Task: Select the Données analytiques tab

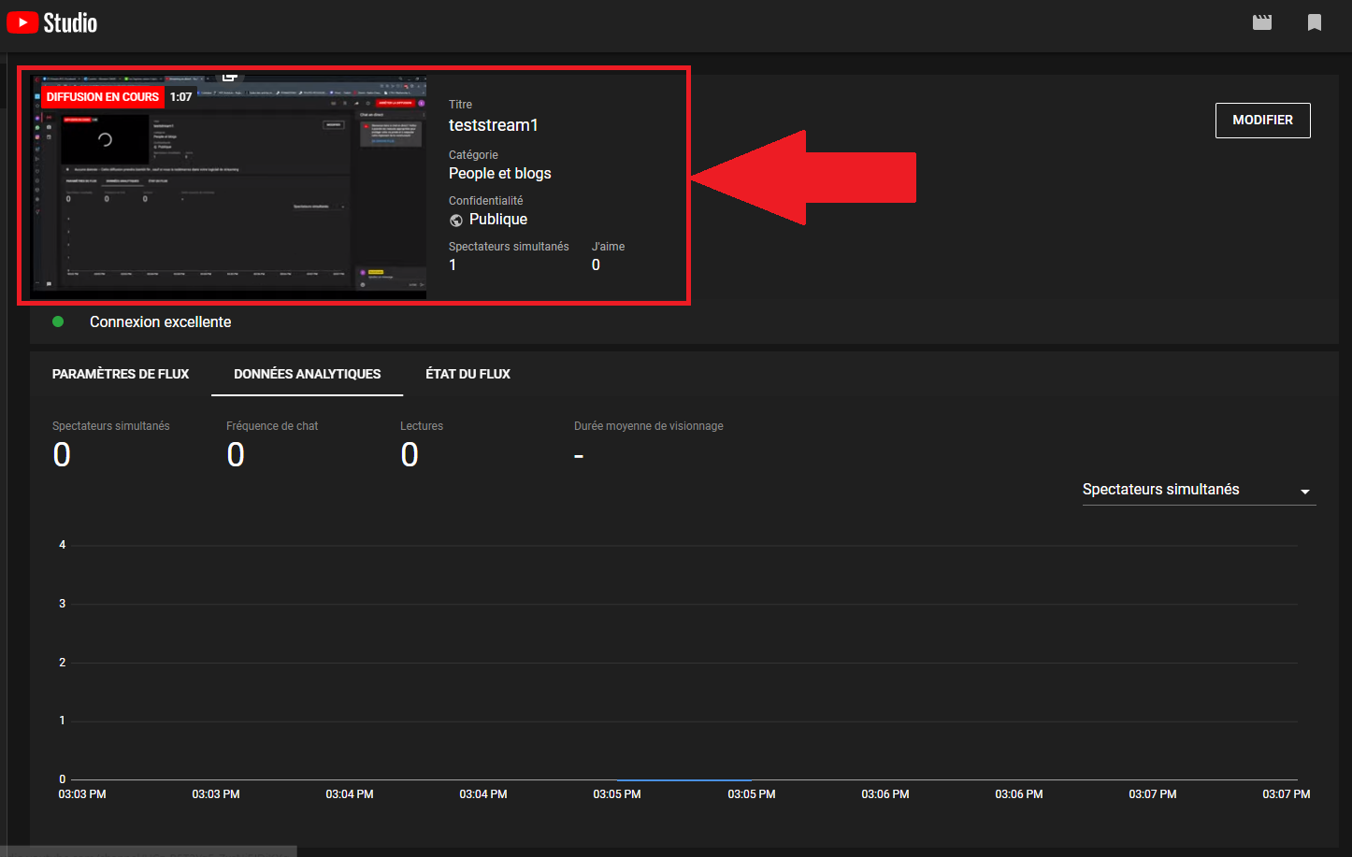Action: pyautogui.click(x=307, y=374)
